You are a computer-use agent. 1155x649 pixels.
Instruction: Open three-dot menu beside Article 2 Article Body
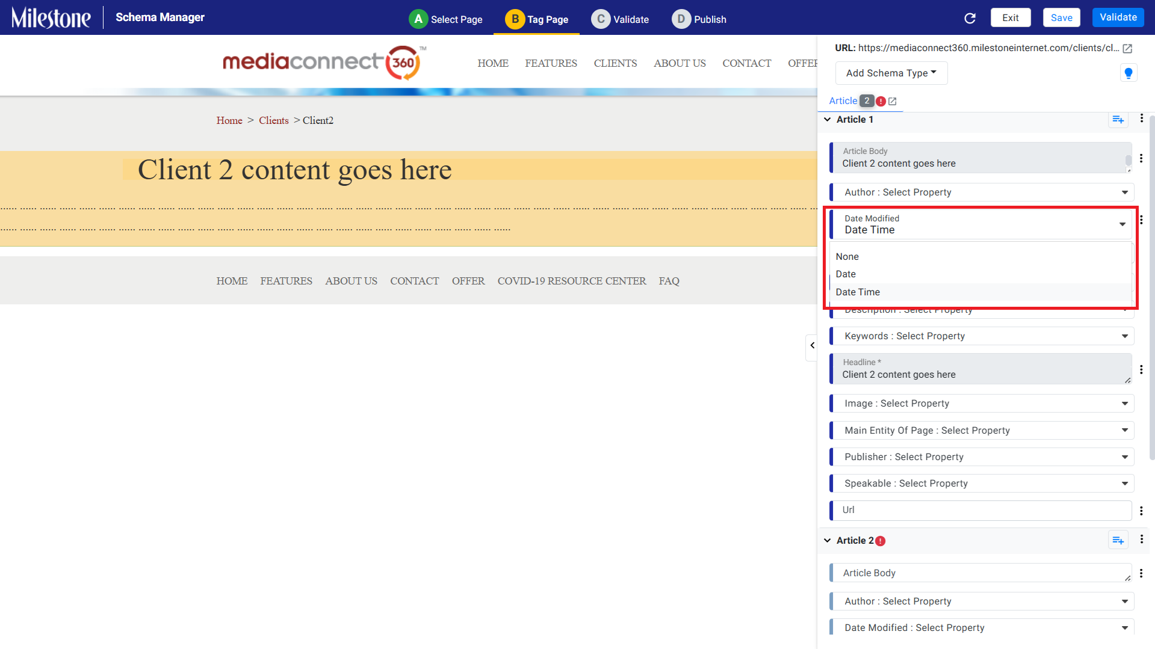(1141, 573)
